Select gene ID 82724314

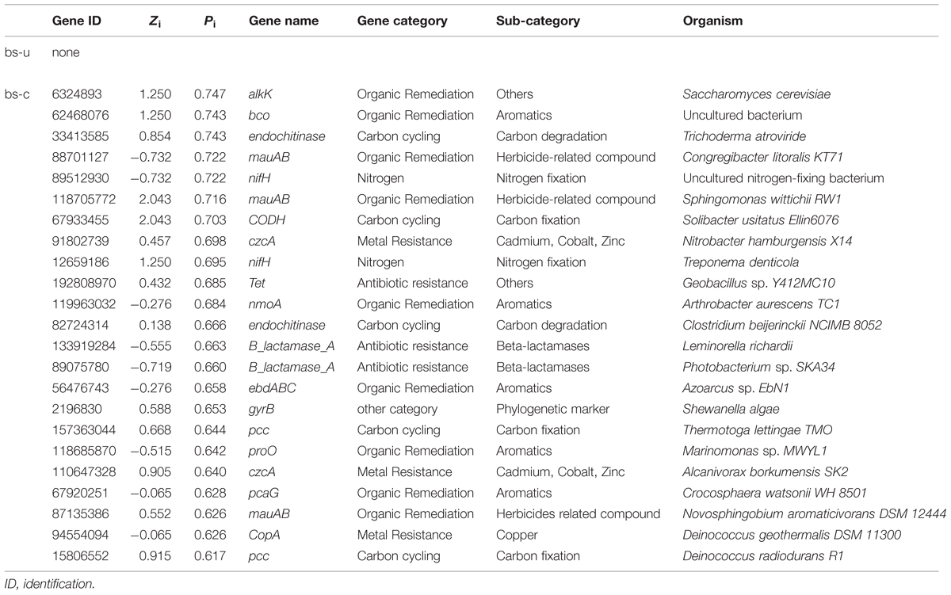coord(81,325)
